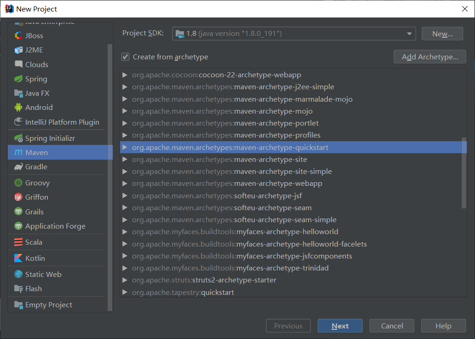The width and height of the screenshot is (475, 339).
Task: Click the Kotlin 'K' icon
Action: 18,258
